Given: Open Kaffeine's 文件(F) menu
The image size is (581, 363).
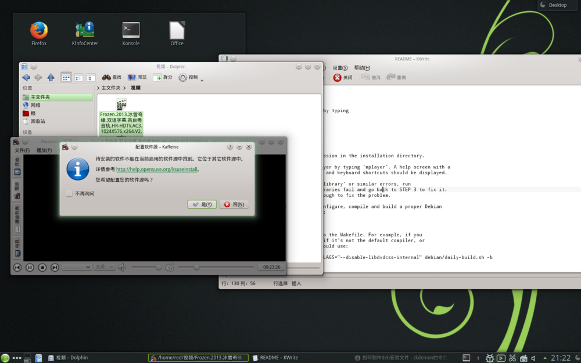Looking at the screenshot, I should (22, 150).
